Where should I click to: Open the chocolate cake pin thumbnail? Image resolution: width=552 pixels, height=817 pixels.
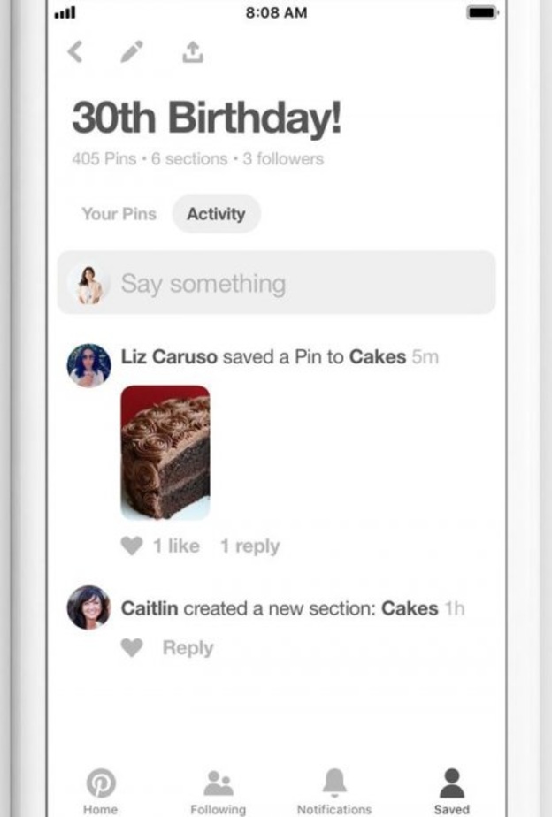(165, 452)
